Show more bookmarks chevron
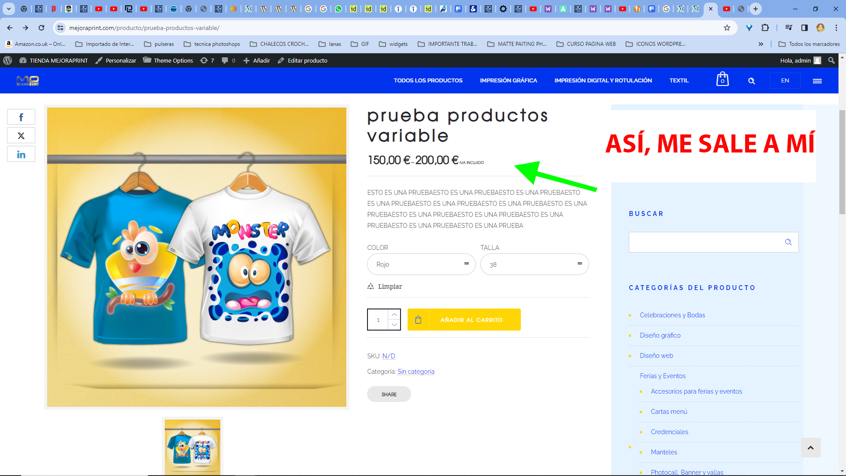The height and width of the screenshot is (476, 846). coord(761,44)
